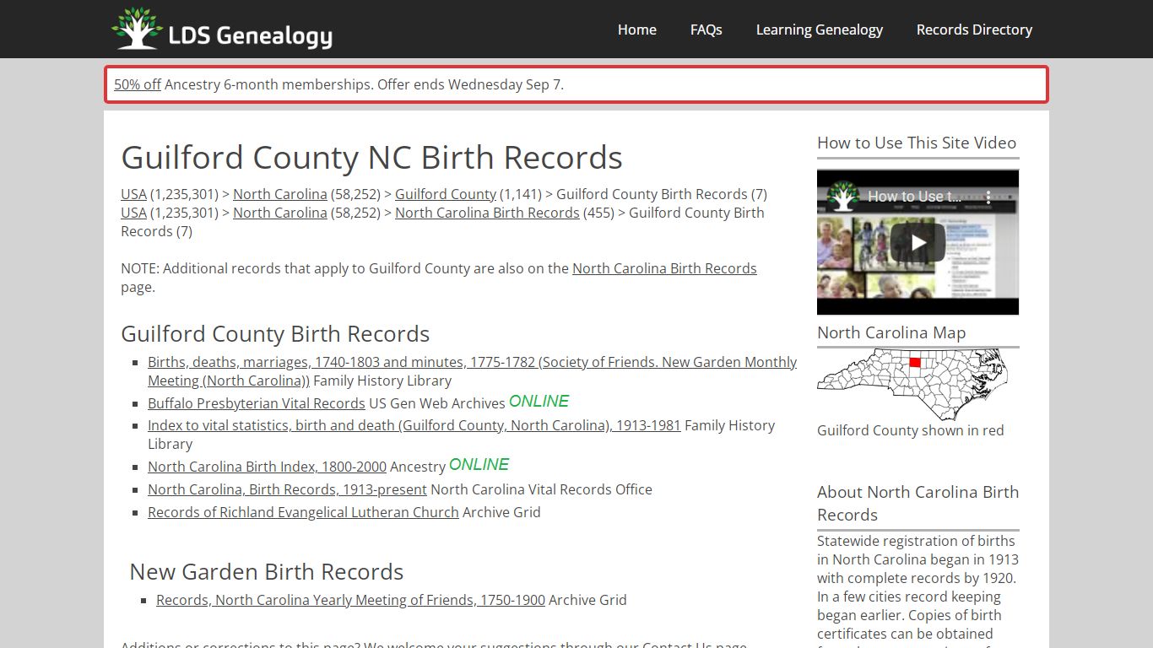Click the second-row USA breadcrumb link
1153x648 pixels.
pos(133,213)
